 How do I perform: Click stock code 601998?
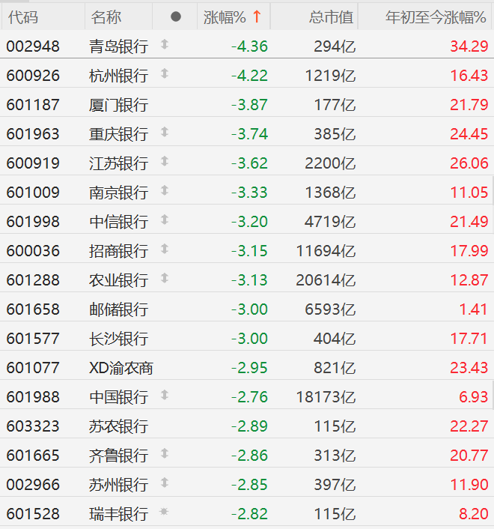(33, 222)
